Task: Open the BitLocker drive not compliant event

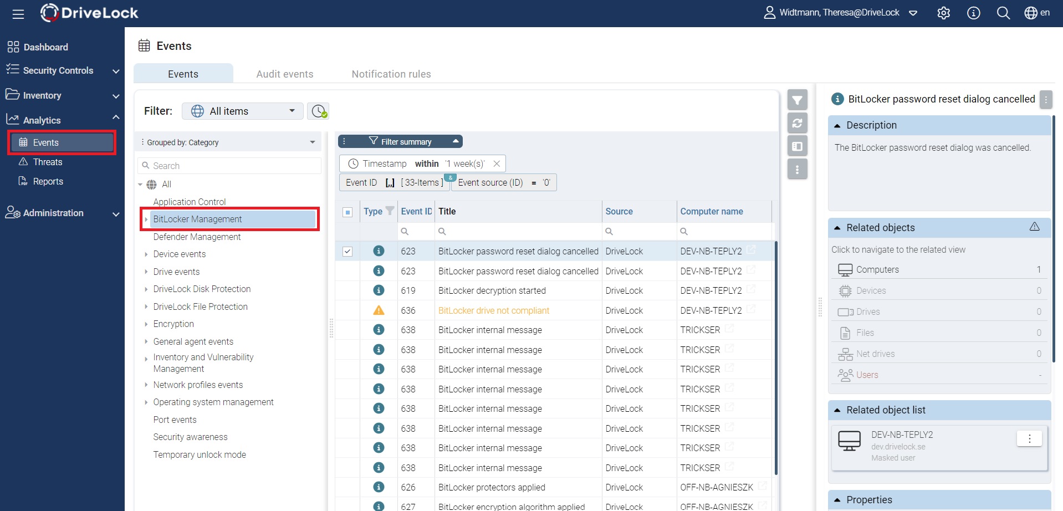Action: 494,310
